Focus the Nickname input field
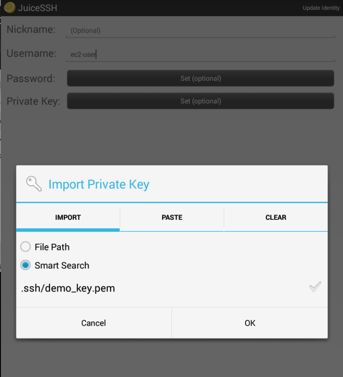Viewport: 343px width, 377px height. point(201,31)
